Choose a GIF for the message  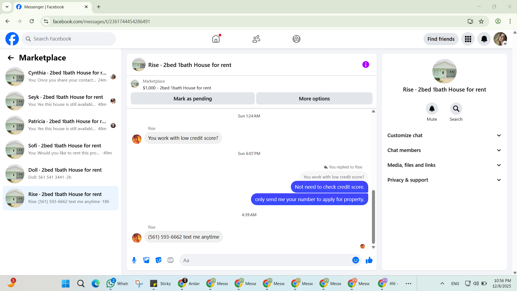click(170, 260)
